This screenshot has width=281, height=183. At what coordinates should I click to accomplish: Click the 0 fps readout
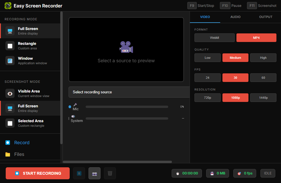click(x=248, y=173)
